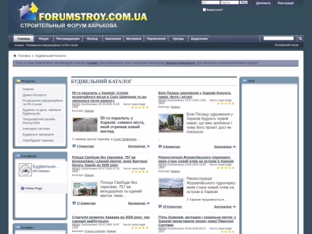The height and width of the screenshot is (234, 312).
Task: Open the '17 Коментарі' comments link
Action: 86,203
